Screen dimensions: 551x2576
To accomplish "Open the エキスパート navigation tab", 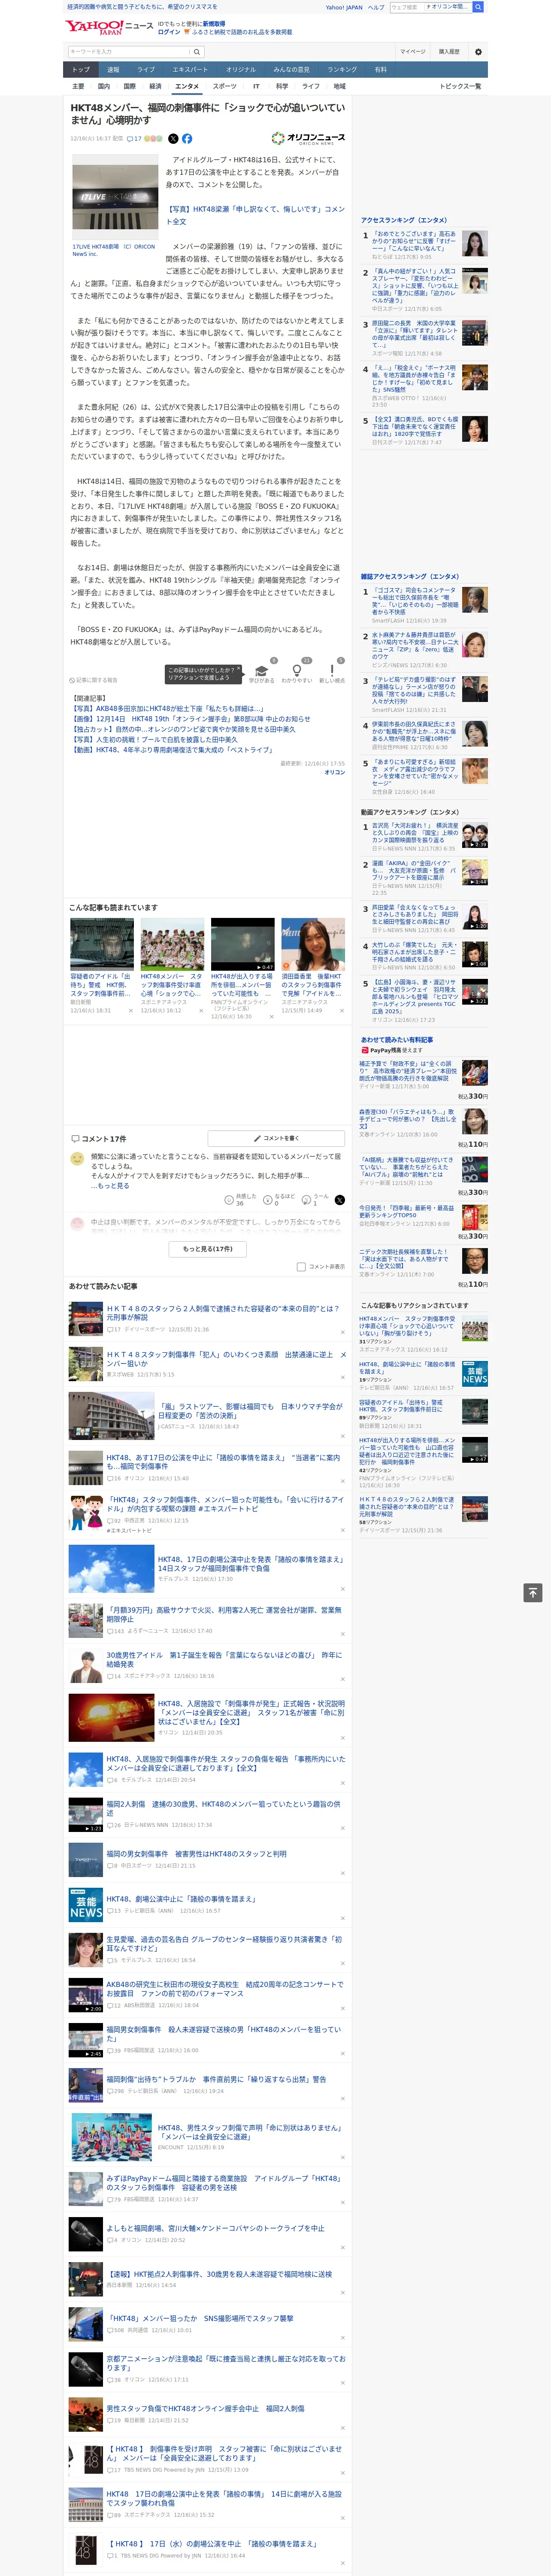I will pyautogui.click(x=190, y=70).
